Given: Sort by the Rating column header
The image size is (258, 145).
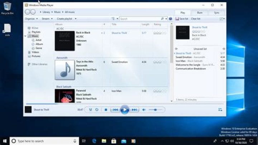Looking at the screenshot, I should coord(157,24).
